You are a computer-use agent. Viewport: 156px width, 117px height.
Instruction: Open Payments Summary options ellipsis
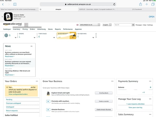[150, 81]
